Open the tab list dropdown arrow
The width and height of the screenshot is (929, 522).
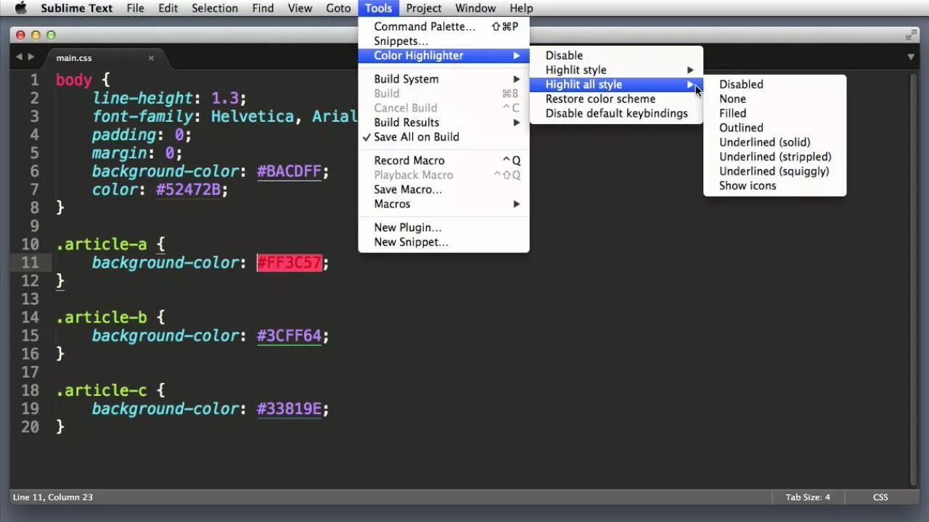click(911, 57)
